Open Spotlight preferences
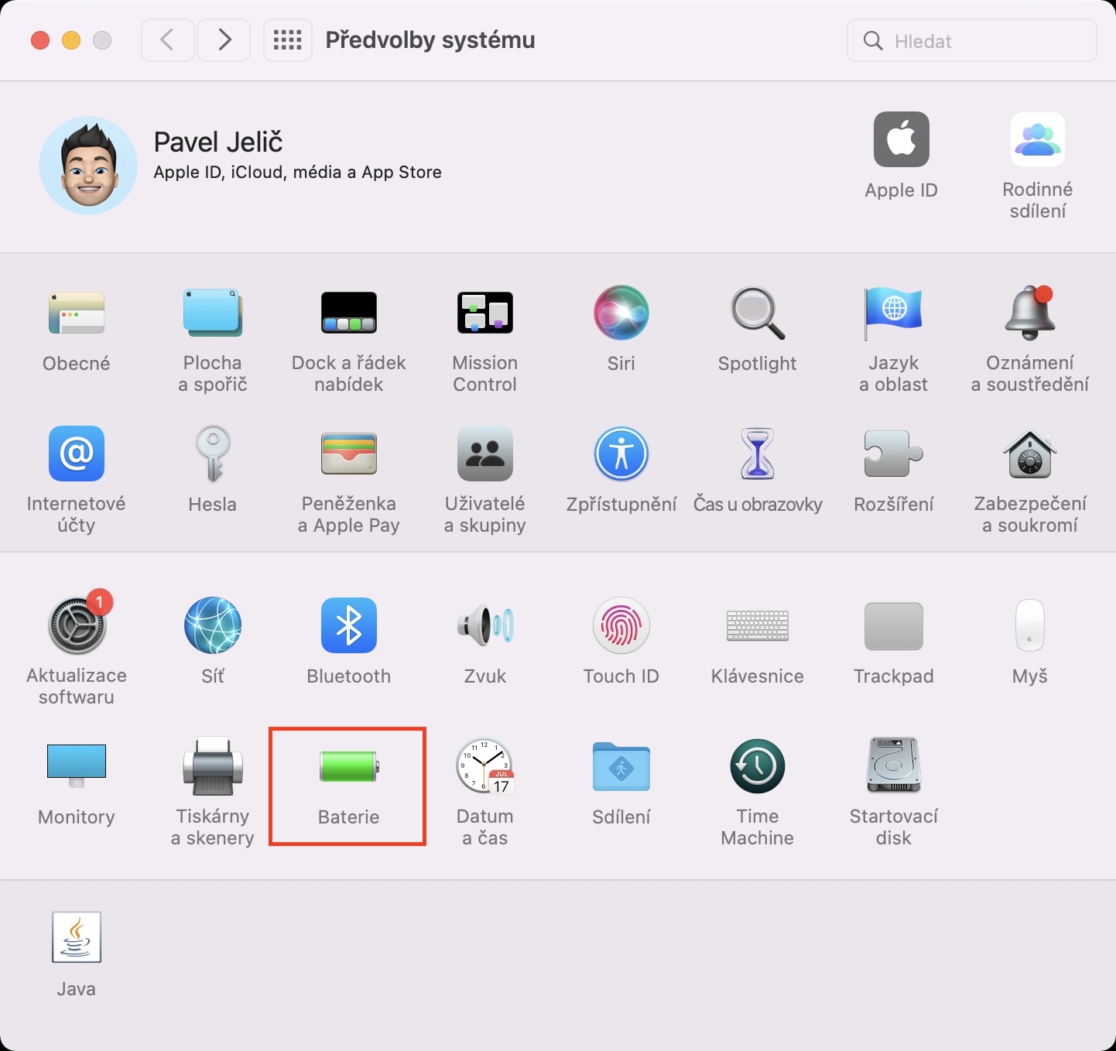The width and height of the screenshot is (1116, 1051). click(758, 313)
